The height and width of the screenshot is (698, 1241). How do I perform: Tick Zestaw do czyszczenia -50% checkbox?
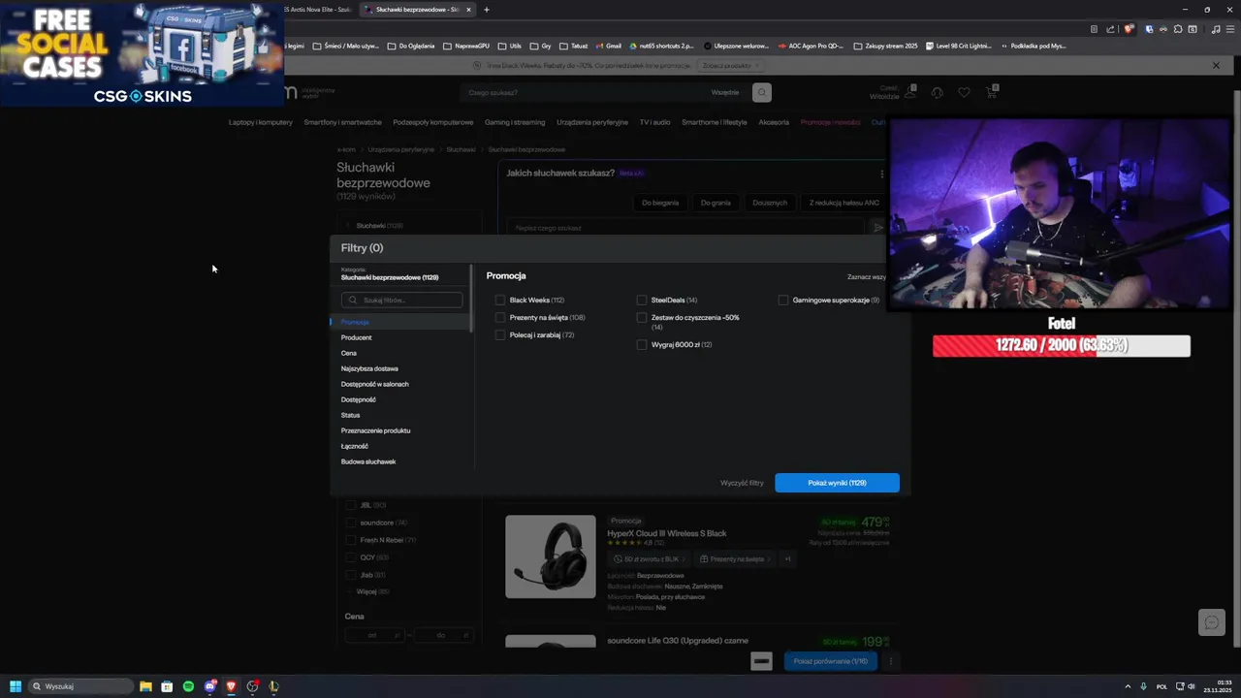pyautogui.click(x=642, y=318)
